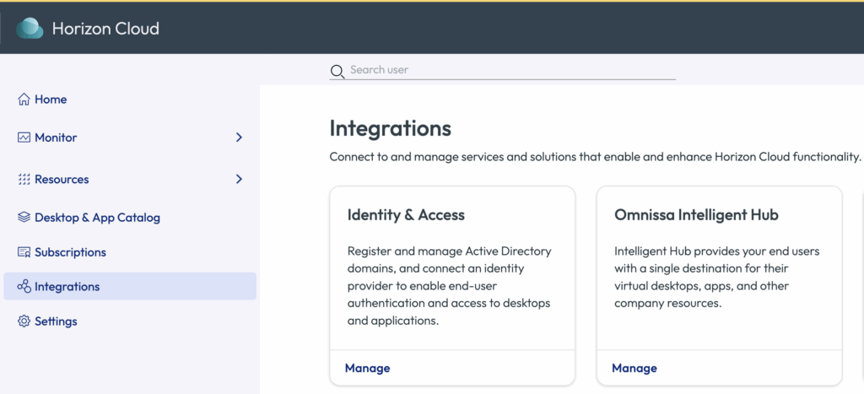
Task: Expand the Monitor submenu chevron
Action: 239,138
